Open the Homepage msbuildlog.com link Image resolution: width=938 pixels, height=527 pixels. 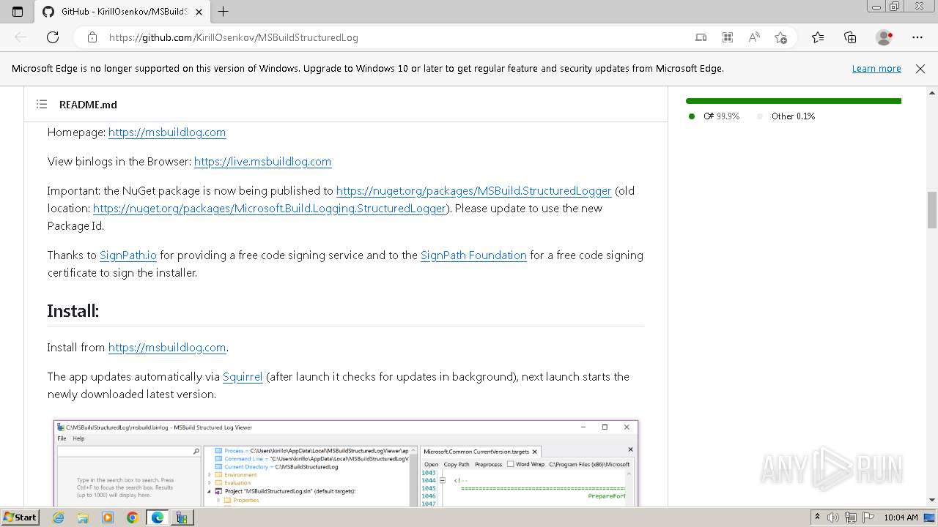[167, 132]
